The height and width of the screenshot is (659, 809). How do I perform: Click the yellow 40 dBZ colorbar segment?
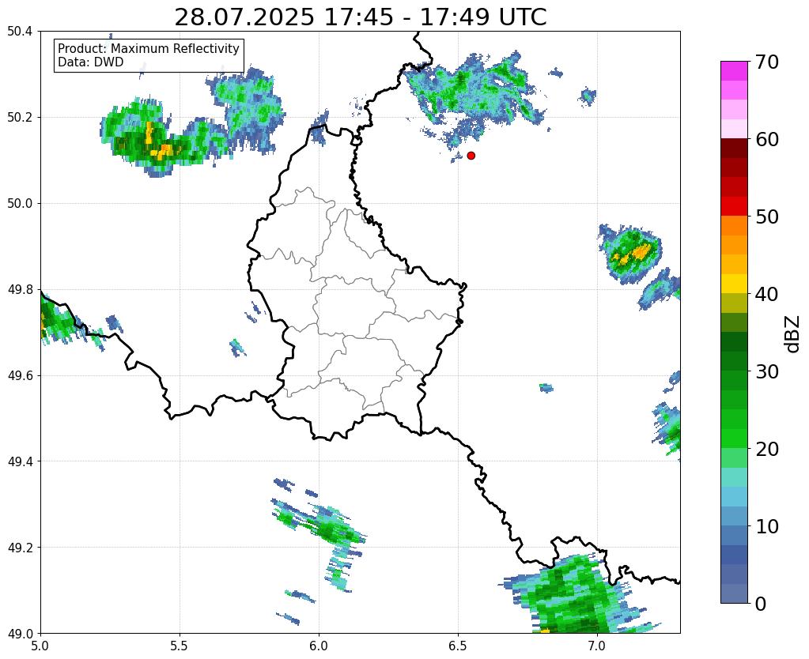[734, 284]
